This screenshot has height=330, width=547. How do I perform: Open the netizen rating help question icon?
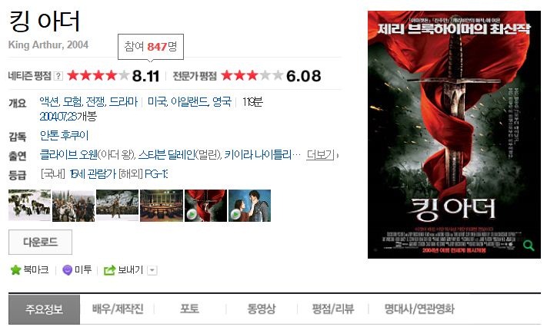(x=58, y=76)
